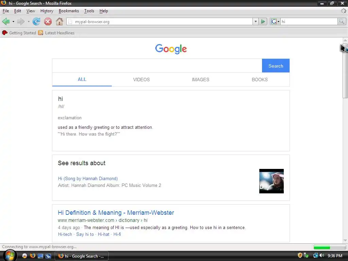
Task: Open the 'Say hi to' sitelink
Action: click(x=85, y=234)
